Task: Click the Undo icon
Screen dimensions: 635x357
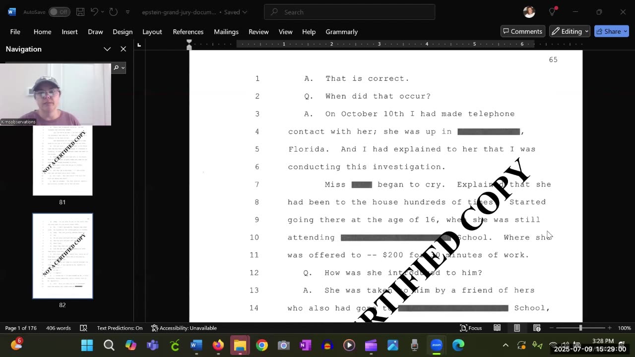Action: (x=94, y=12)
